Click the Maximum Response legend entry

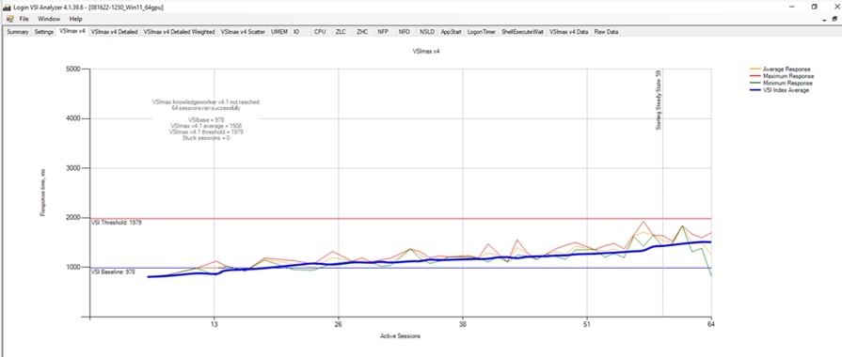point(781,76)
